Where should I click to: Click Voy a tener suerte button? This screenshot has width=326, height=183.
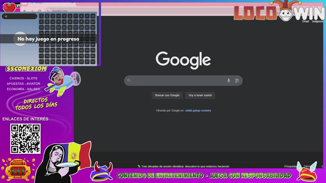click(x=200, y=95)
